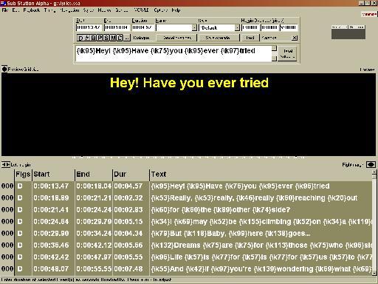
Task: Toggle the preview grid round button
Action: 4,69
